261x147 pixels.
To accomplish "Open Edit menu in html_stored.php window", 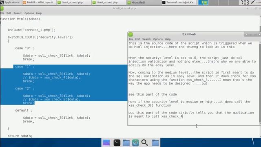I will tap(9, 13).
